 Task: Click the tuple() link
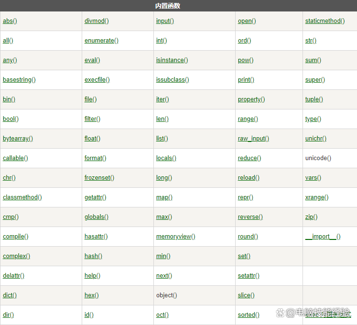tap(314, 99)
